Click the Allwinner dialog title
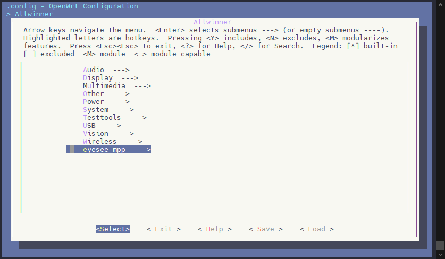Viewport: 445px width, 259px height. pyautogui.click(x=213, y=22)
